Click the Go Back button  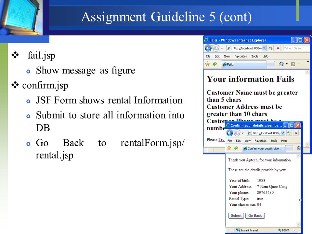tap(255, 216)
